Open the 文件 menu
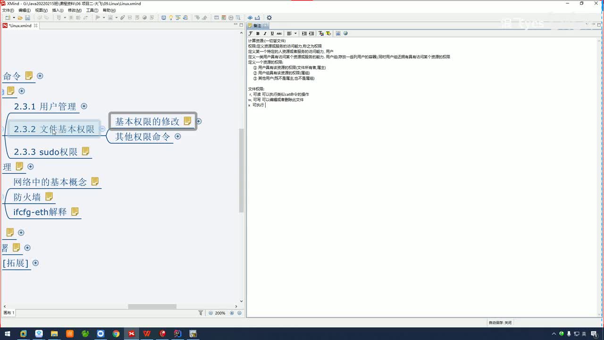604x340 pixels. 8,10
